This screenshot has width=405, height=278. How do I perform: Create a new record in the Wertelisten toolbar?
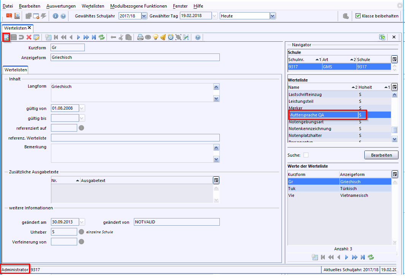click(x=6, y=38)
